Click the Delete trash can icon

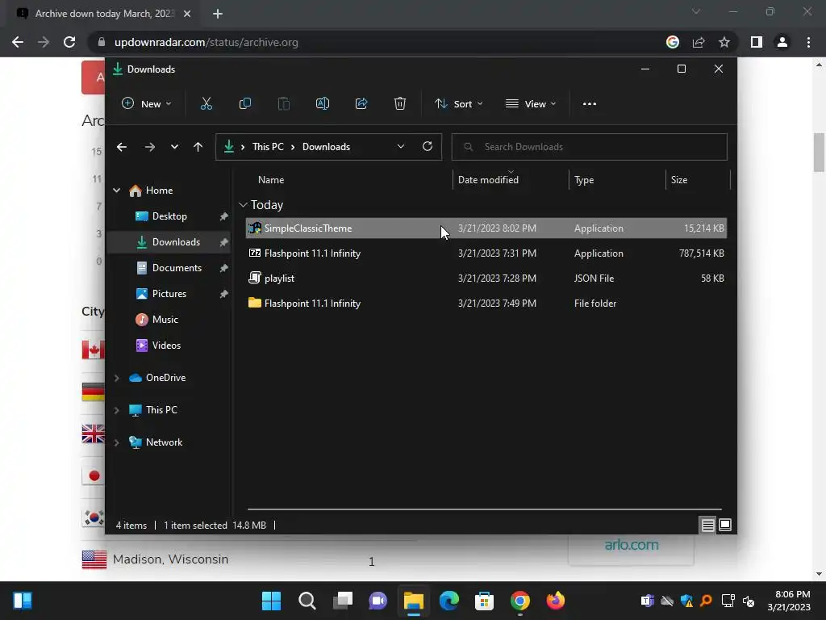coord(400,104)
